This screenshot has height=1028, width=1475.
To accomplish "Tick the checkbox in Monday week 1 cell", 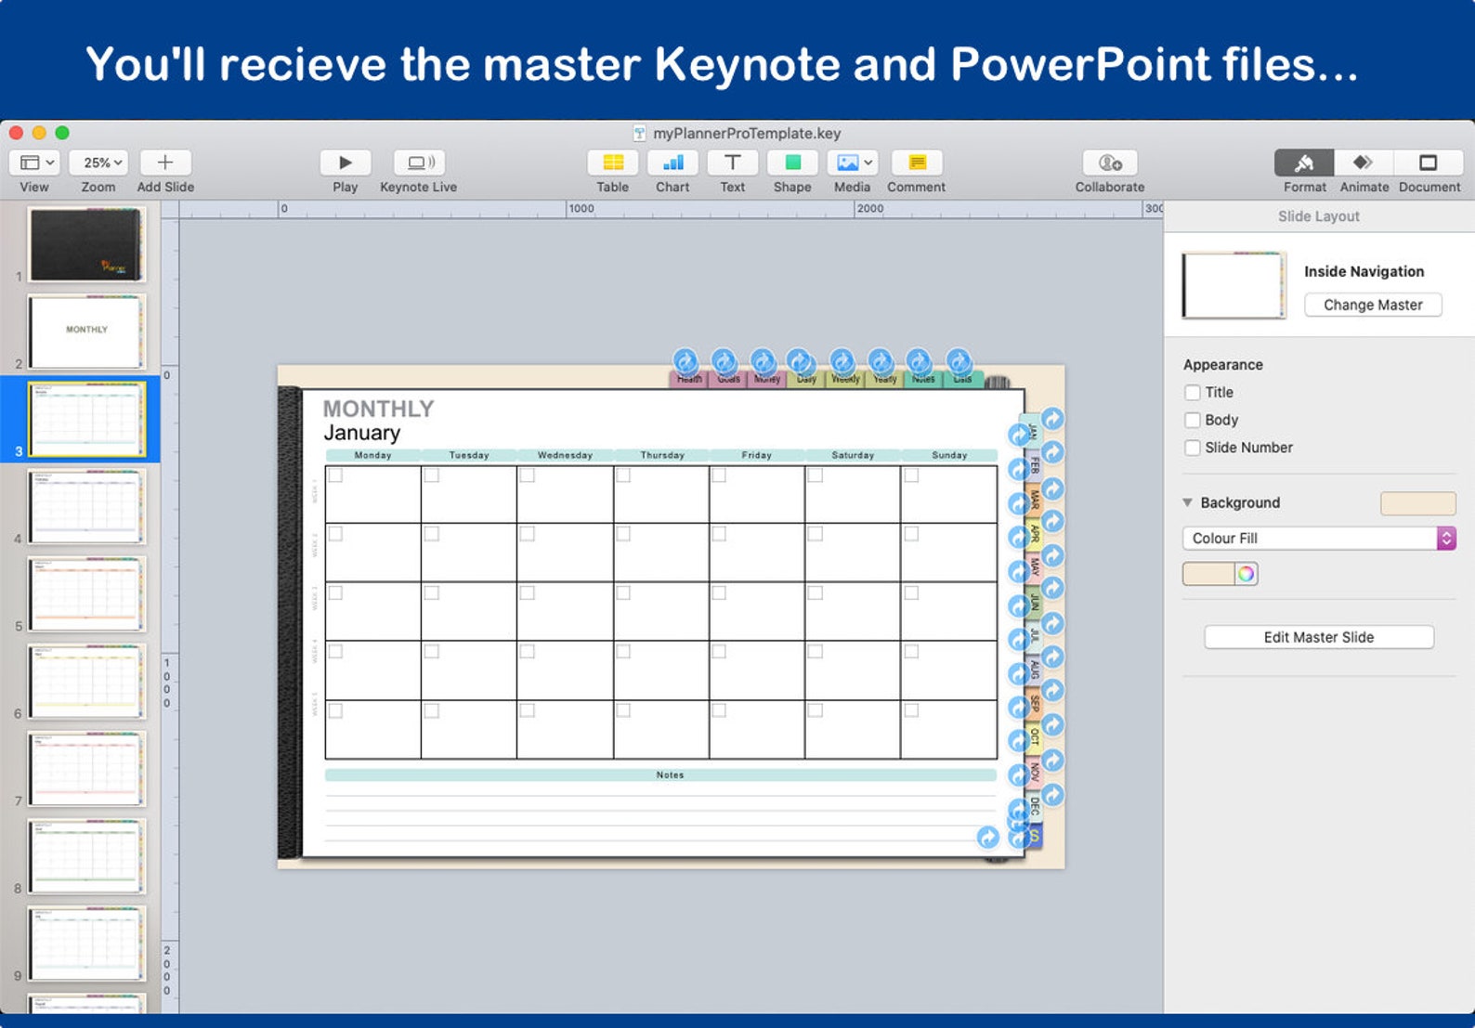I will (x=335, y=475).
